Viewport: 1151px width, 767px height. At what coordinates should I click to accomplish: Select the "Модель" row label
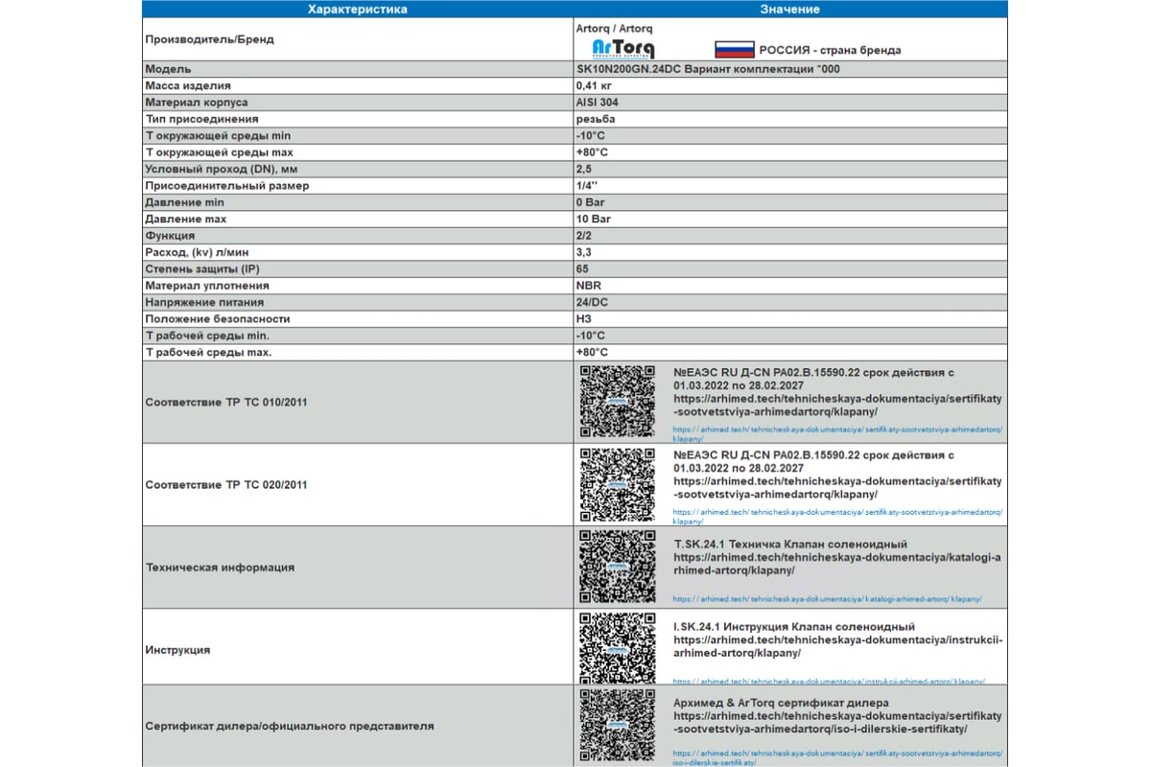click(168, 69)
